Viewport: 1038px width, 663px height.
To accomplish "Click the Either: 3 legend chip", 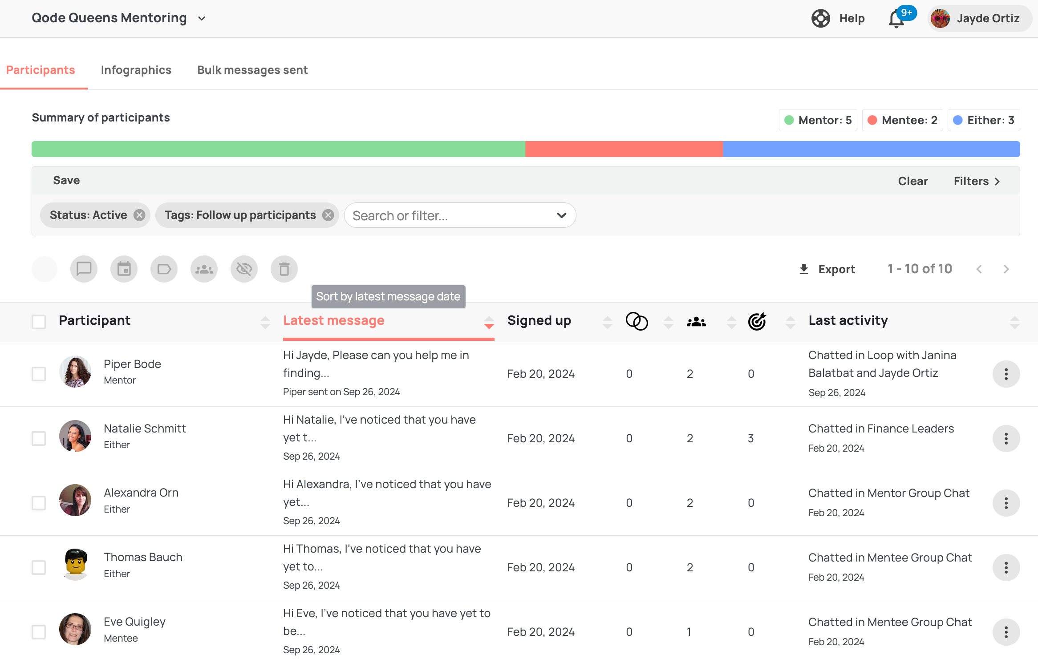I will click(984, 120).
